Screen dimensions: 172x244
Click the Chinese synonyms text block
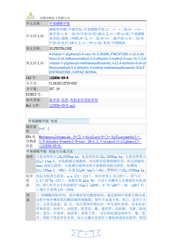pos(97,36)
